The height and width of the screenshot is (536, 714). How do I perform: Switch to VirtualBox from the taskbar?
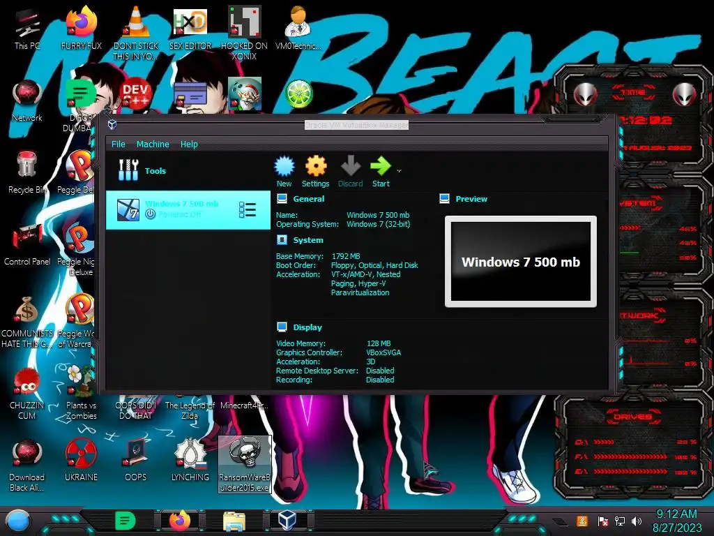(x=287, y=521)
